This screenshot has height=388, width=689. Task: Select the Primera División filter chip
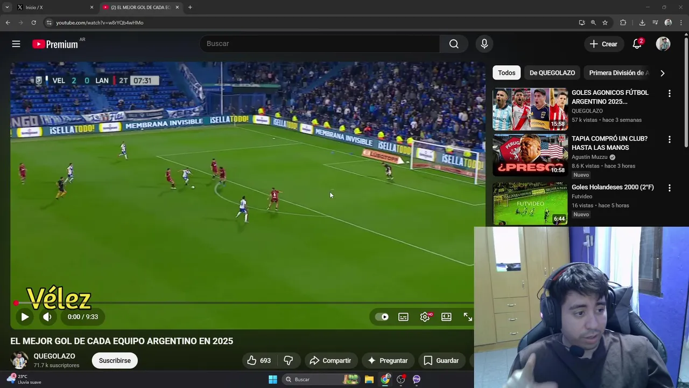pos(616,73)
